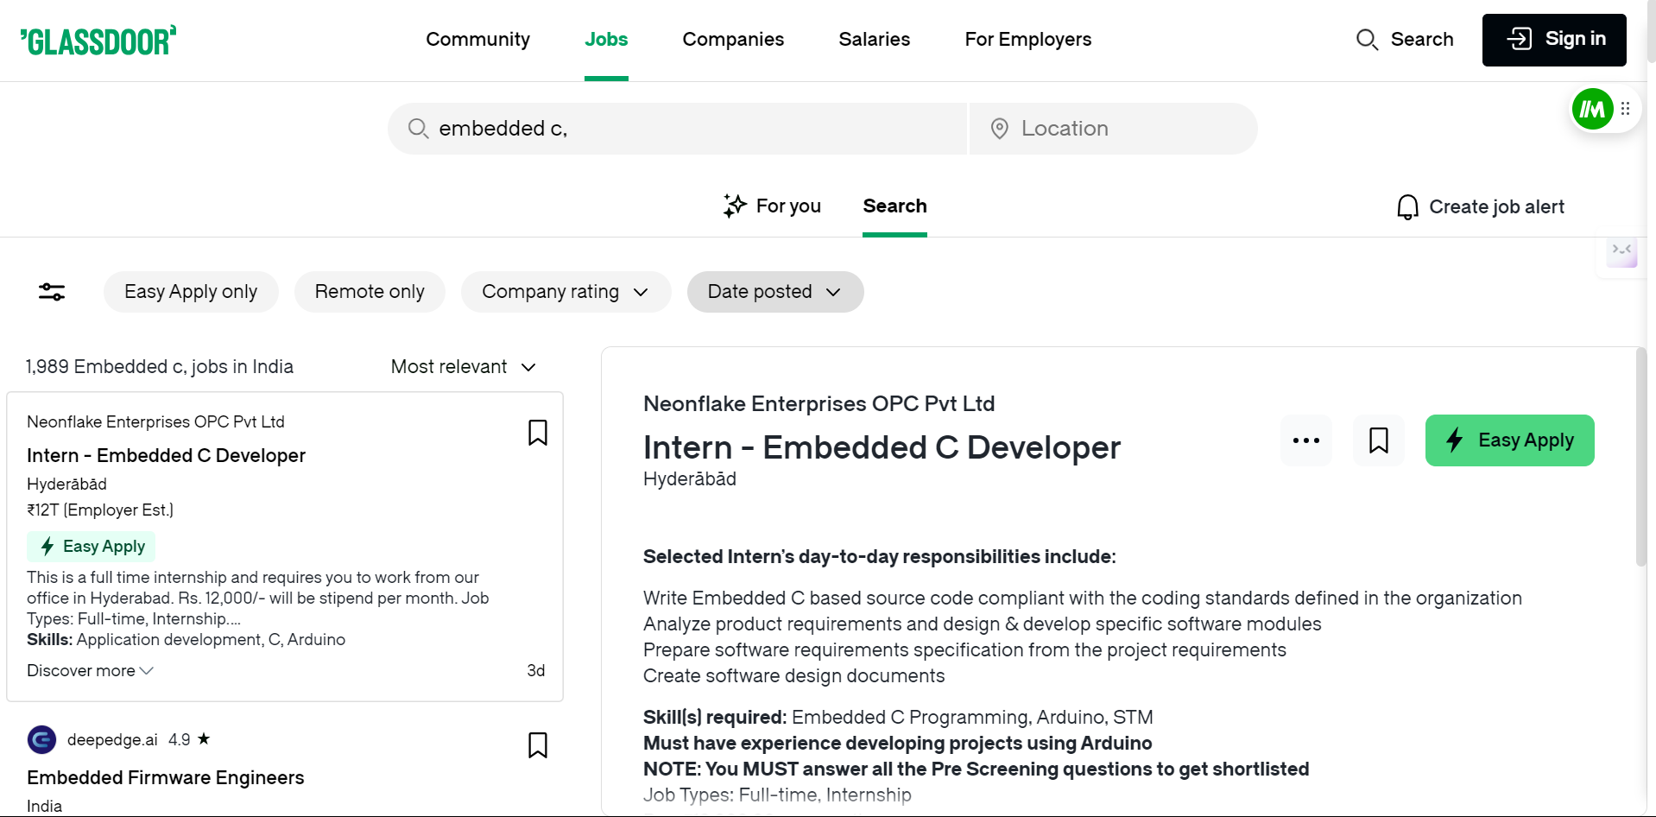1656x817 pixels.
Task: Click the bell icon for Create job alert
Action: [1407, 206]
